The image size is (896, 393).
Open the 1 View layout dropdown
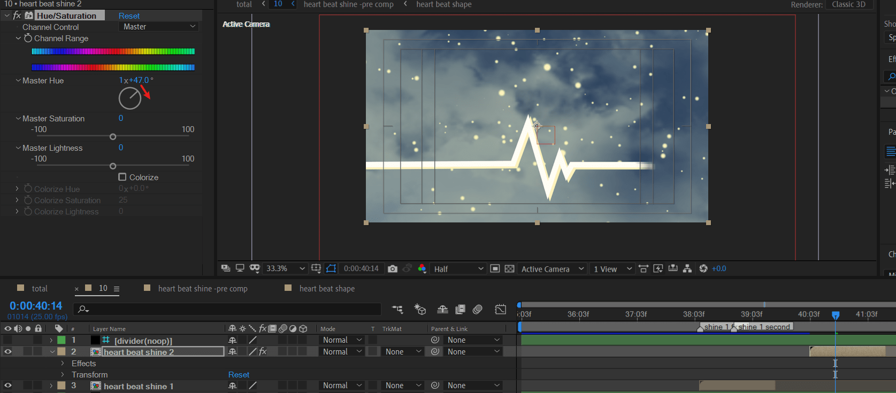tap(612, 268)
